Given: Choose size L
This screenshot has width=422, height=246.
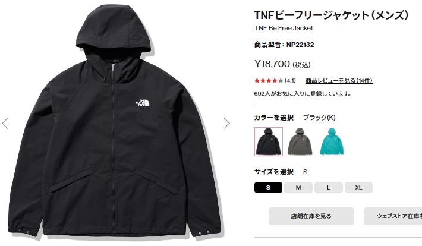Looking at the screenshot, I should 329,188.
